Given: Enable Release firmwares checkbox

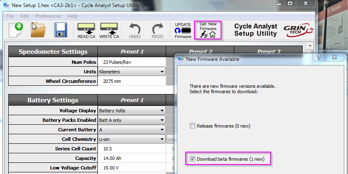Looking at the screenshot, I should [x=192, y=126].
